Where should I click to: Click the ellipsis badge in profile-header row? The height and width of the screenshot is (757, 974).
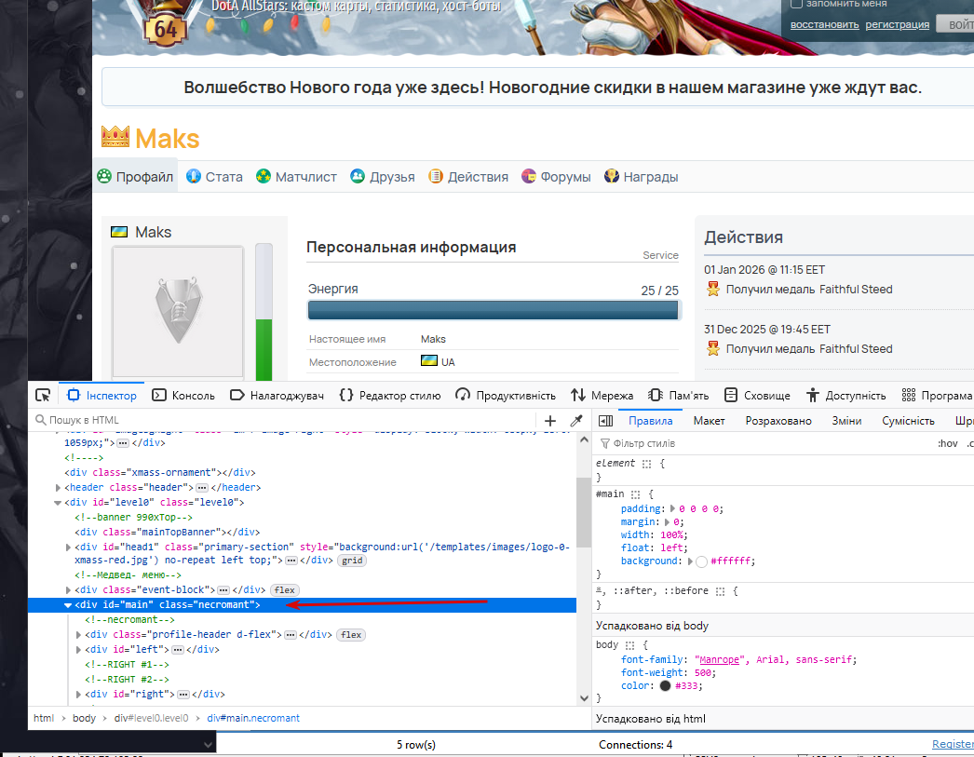[x=291, y=635]
